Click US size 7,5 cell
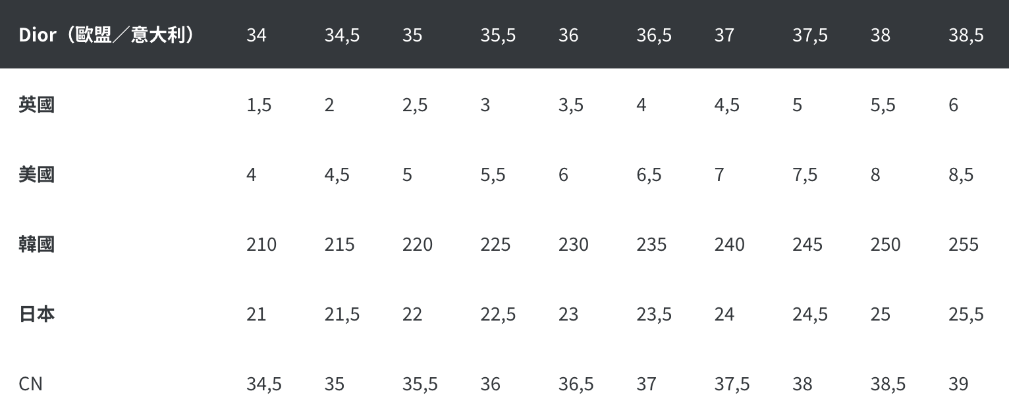Image resolution: width=1009 pixels, height=416 pixels. pyautogui.click(x=805, y=175)
